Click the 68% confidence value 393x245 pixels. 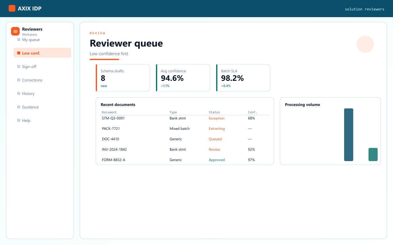coord(251,118)
